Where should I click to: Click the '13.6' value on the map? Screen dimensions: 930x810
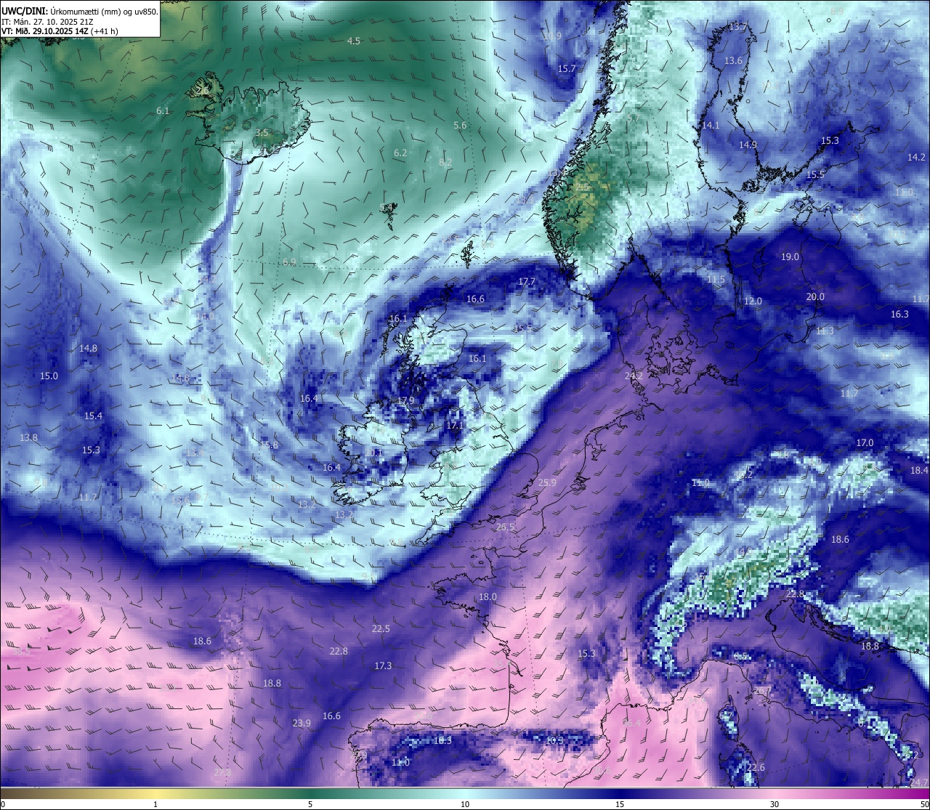coord(734,61)
